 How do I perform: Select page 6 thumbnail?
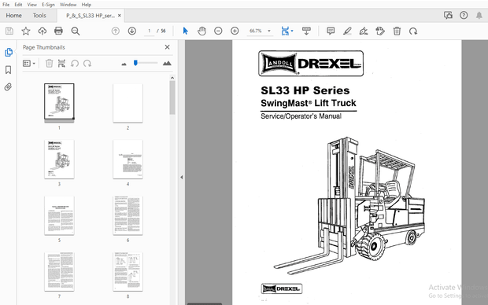128,215
